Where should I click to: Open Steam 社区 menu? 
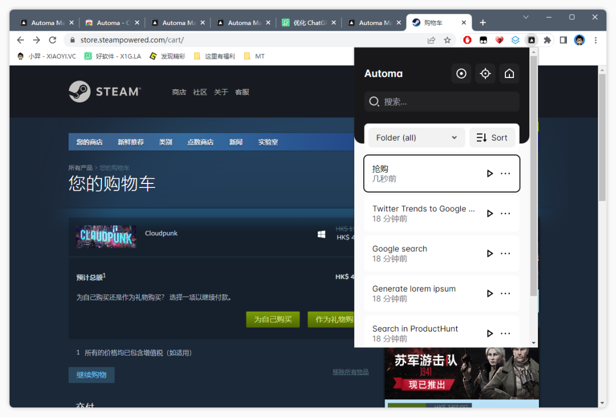pyautogui.click(x=200, y=92)
